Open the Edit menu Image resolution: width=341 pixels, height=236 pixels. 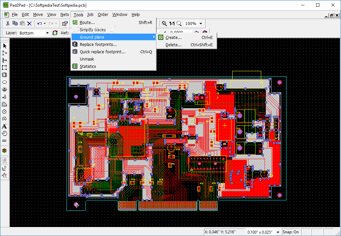click(x=25, y=15)
